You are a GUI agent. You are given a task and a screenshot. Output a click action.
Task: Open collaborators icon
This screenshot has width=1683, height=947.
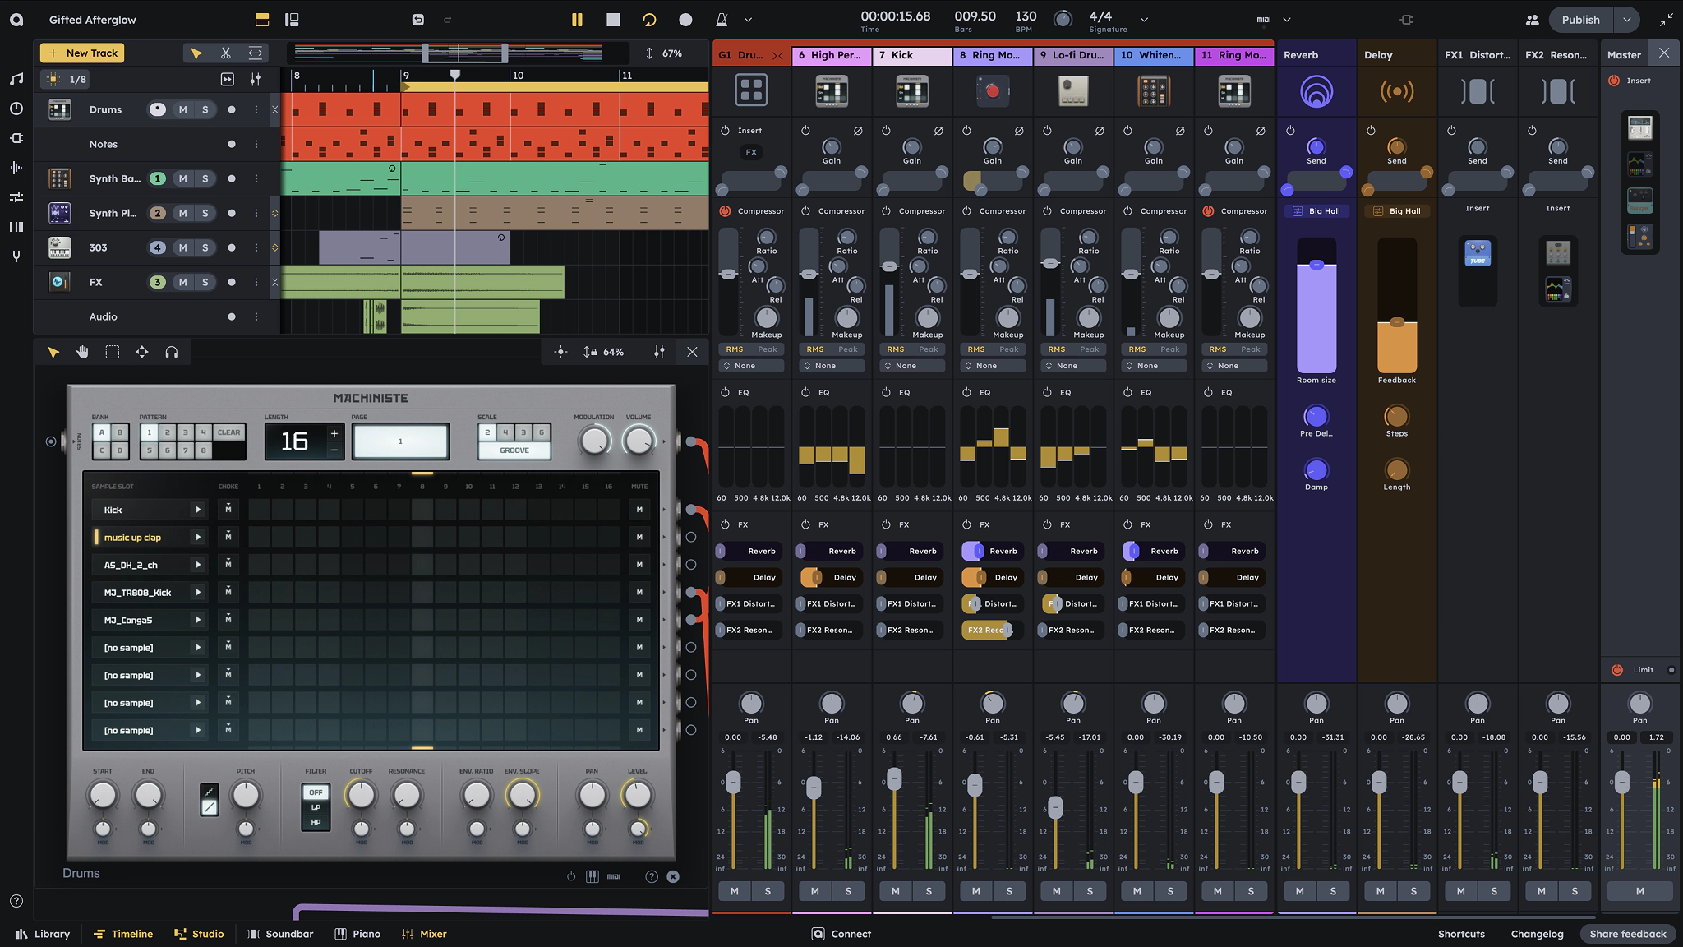tap(1532, 20)
